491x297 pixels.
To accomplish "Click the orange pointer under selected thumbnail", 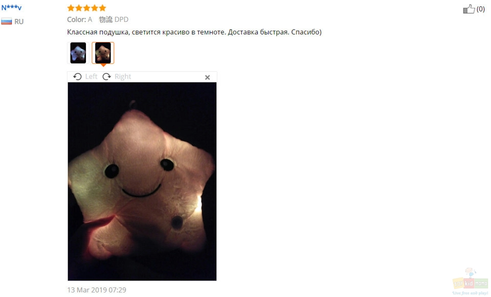I will point(103,65).
